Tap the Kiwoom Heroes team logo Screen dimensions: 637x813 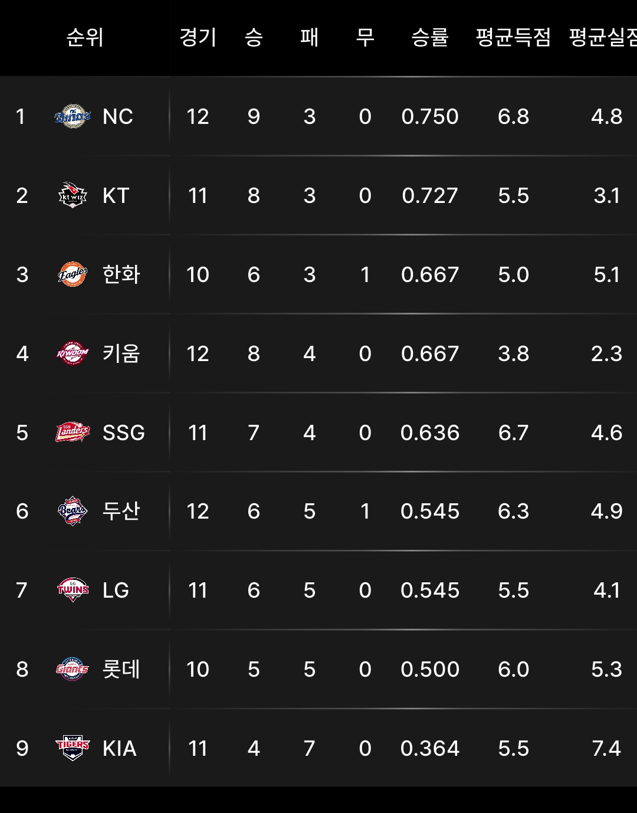pos(73,353)
